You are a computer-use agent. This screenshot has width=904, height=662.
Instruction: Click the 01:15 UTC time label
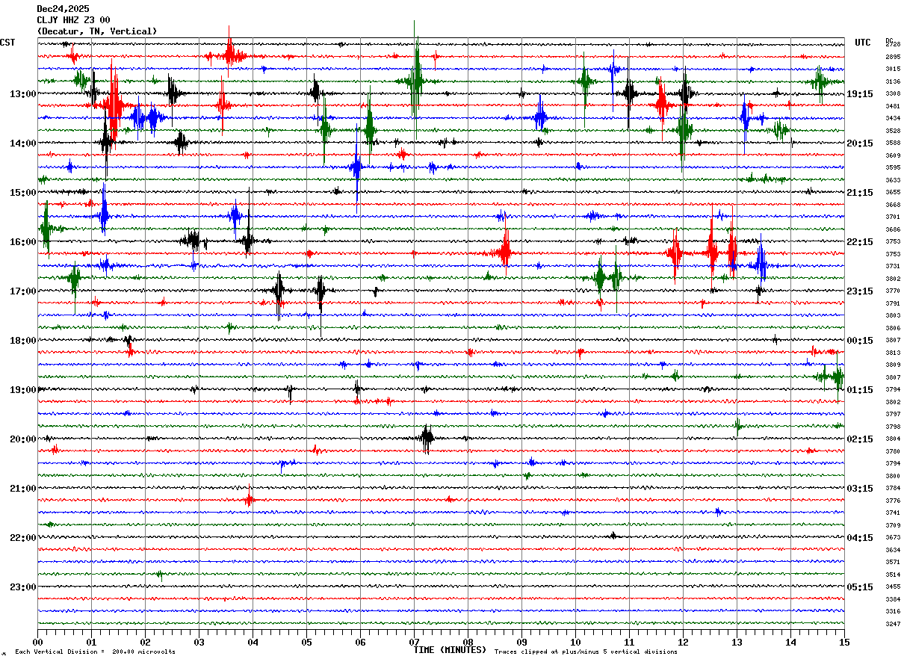(860, 390)
